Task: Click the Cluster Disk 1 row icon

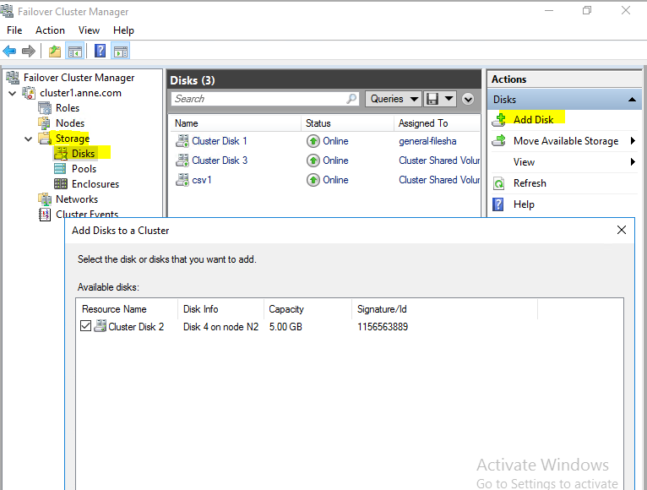Action: pos(182,141)
